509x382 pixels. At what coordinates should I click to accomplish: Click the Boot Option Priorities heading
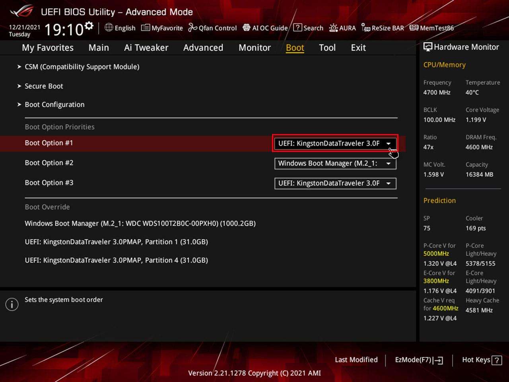point(60,127)
